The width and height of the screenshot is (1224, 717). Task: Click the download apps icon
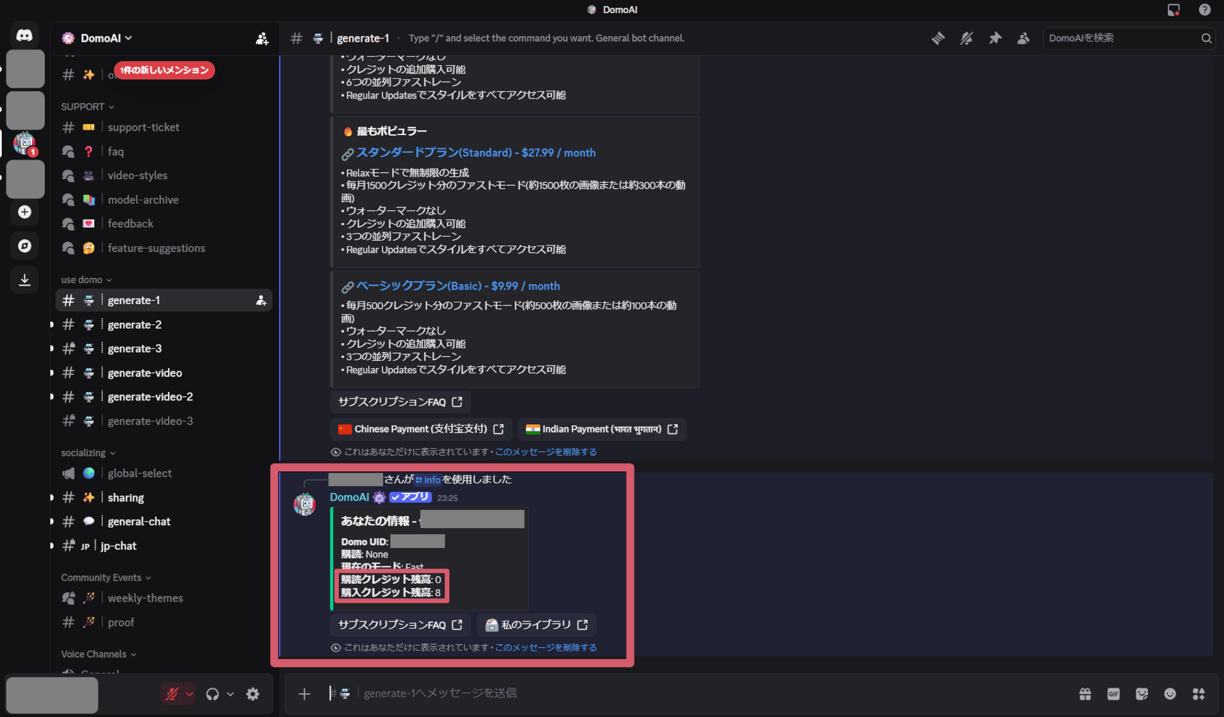click(x=25, y=280)
